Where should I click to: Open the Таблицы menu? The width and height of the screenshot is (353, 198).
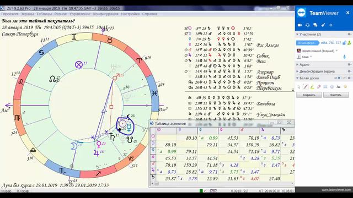pyautogui.click(x=44, y=14)
